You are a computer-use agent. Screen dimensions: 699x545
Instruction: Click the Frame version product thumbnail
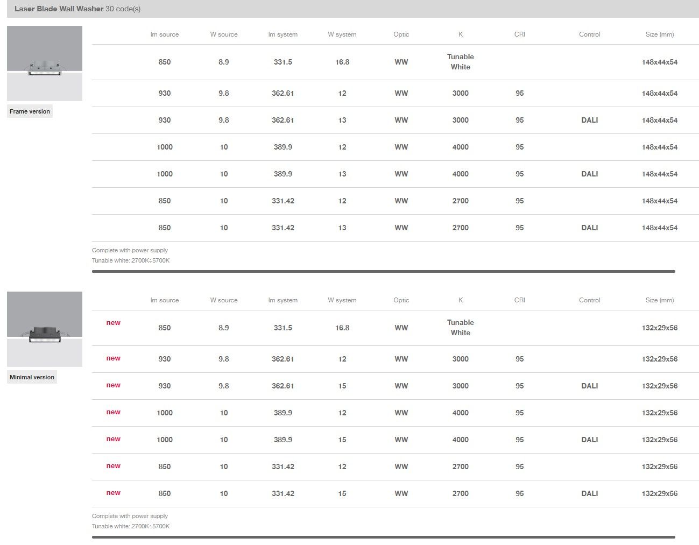tap(45, 63)
